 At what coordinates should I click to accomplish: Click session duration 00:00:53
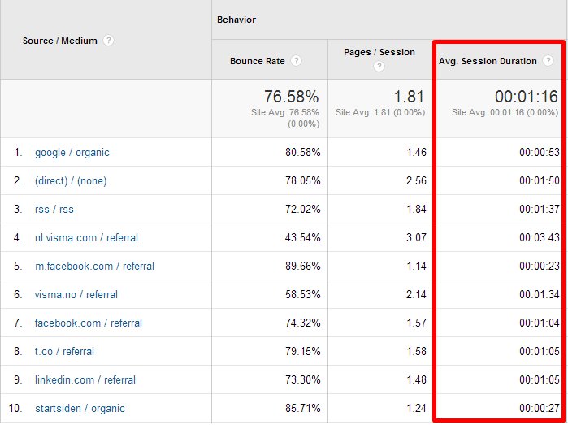(x=540, y=152)
